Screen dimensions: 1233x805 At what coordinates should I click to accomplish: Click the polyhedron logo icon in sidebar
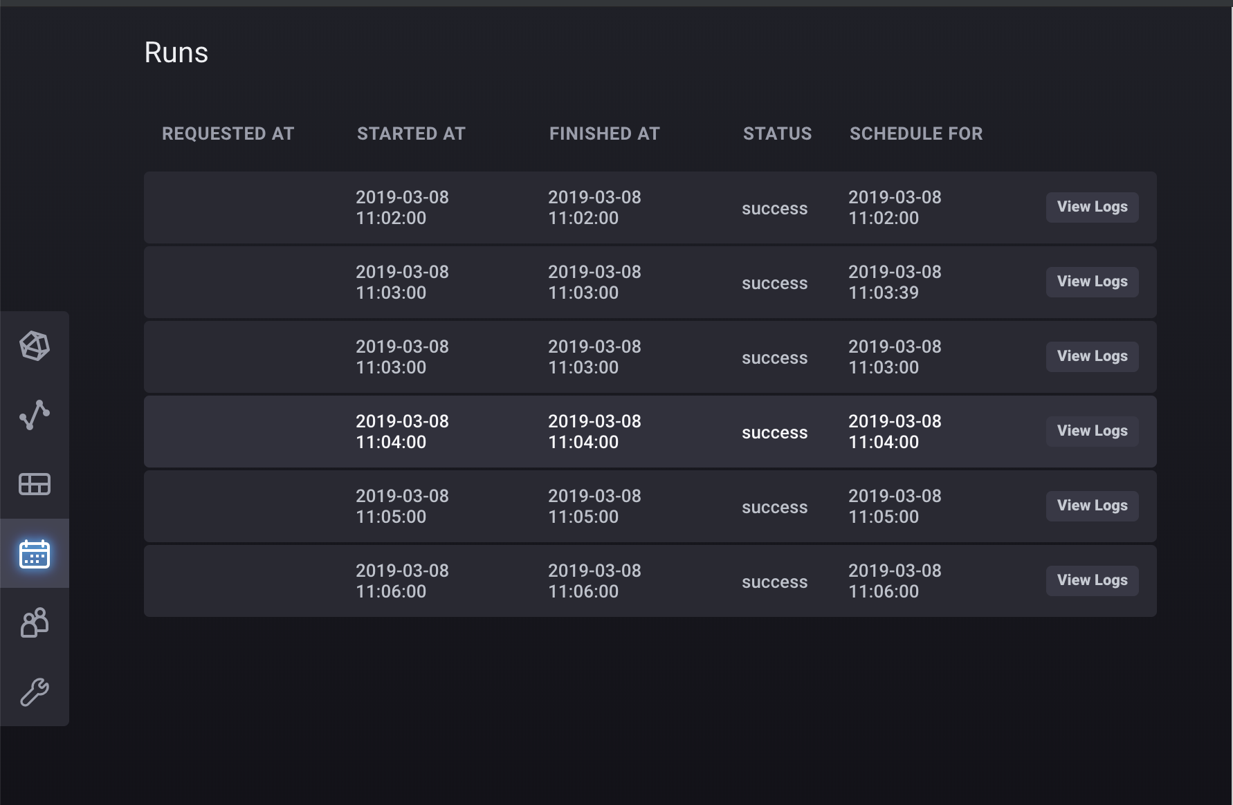[x=35, y=346]
